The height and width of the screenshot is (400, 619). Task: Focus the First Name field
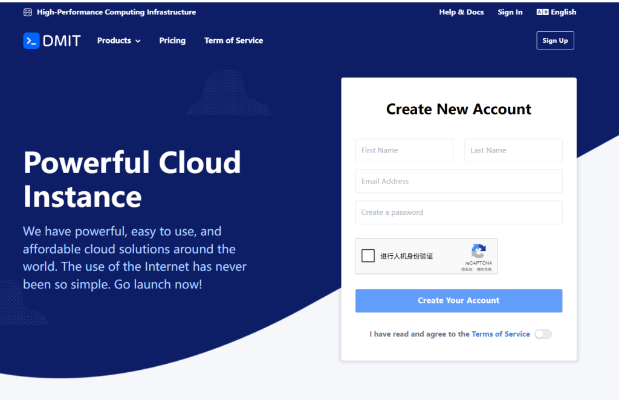click(x=404, y=150)
